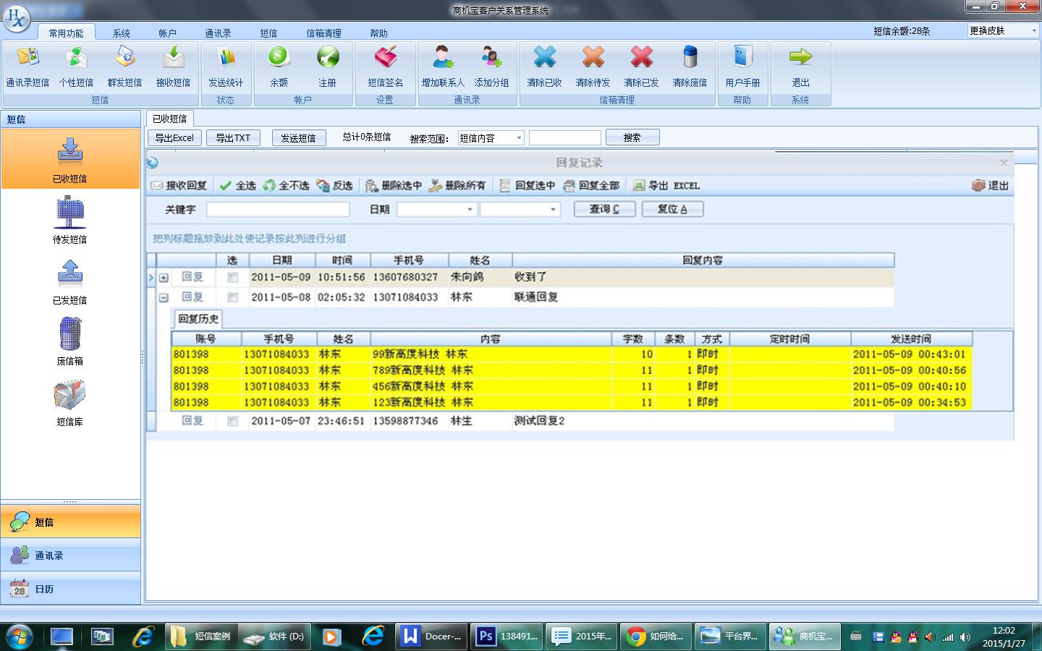This screenshot has width=1042, height=651.
Task: Switch to 常用功能 ribbon tab
Action: click(66, 33)
